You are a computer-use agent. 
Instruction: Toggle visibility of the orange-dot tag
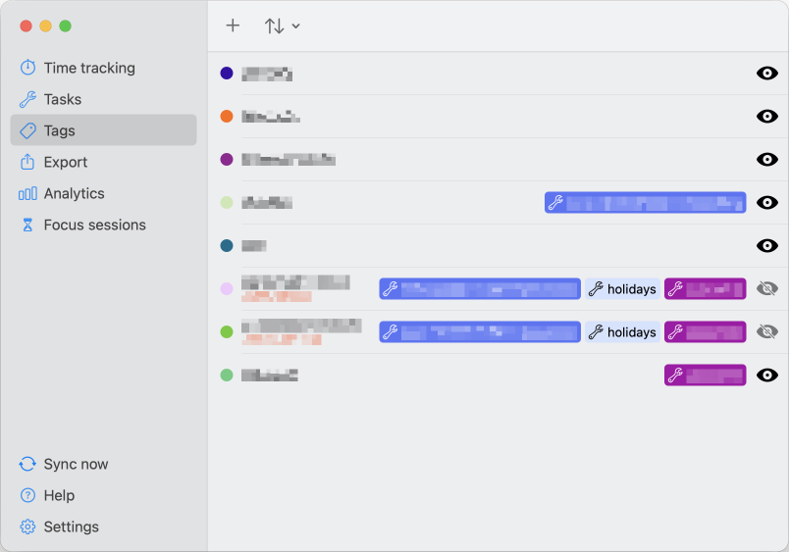coord(767,117)
